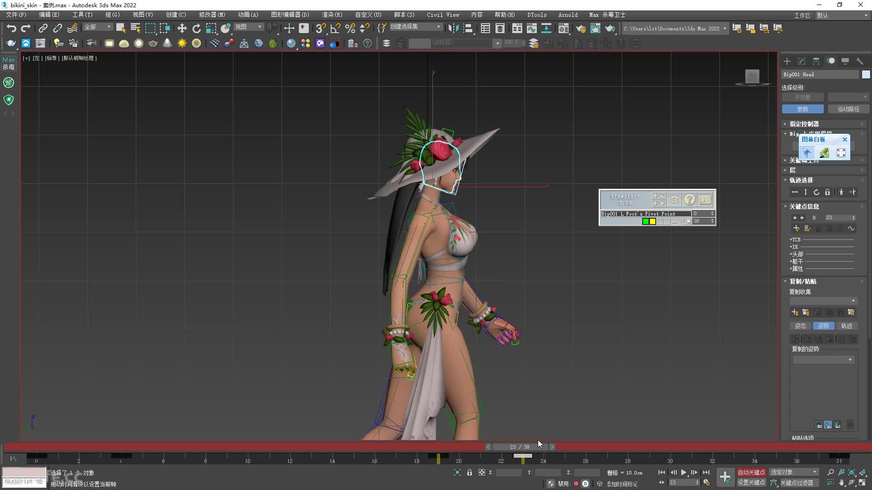Collapse the 关键点信息 rollout
This screenshot has width=872, height=490.
pos(824,206)
